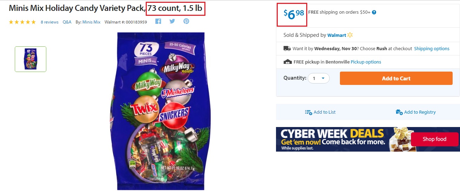Open Pickup options link

tap(366, 62)
